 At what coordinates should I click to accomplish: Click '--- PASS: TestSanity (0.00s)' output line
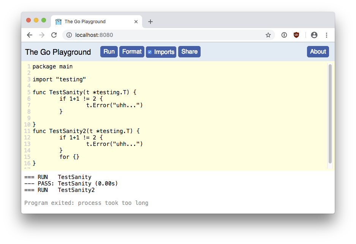point(71,184)
